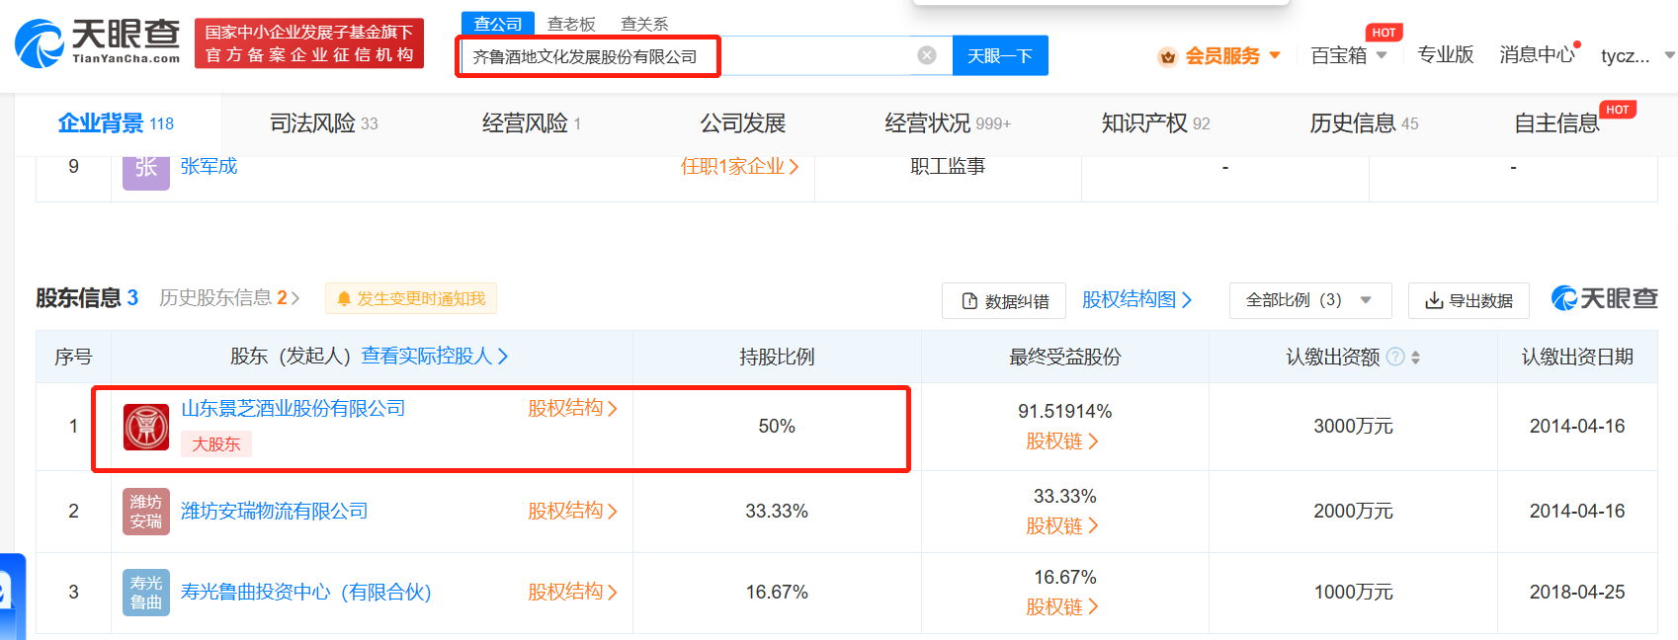Open 山东景芝酒业股份有限公司 link

pyautogui.click(x=294, y=408)
